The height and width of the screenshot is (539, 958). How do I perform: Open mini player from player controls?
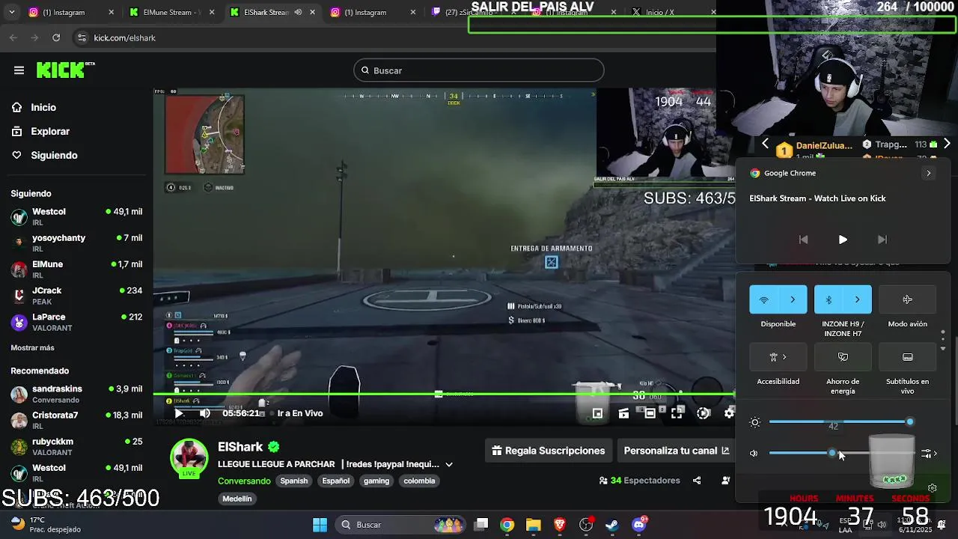597,413
